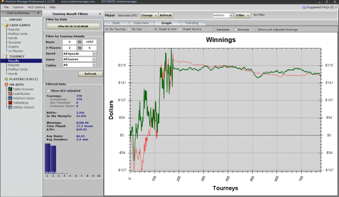Screen dimensions: 339x197
Task: Click the ROI% value 3.5%
Action: 80,113
